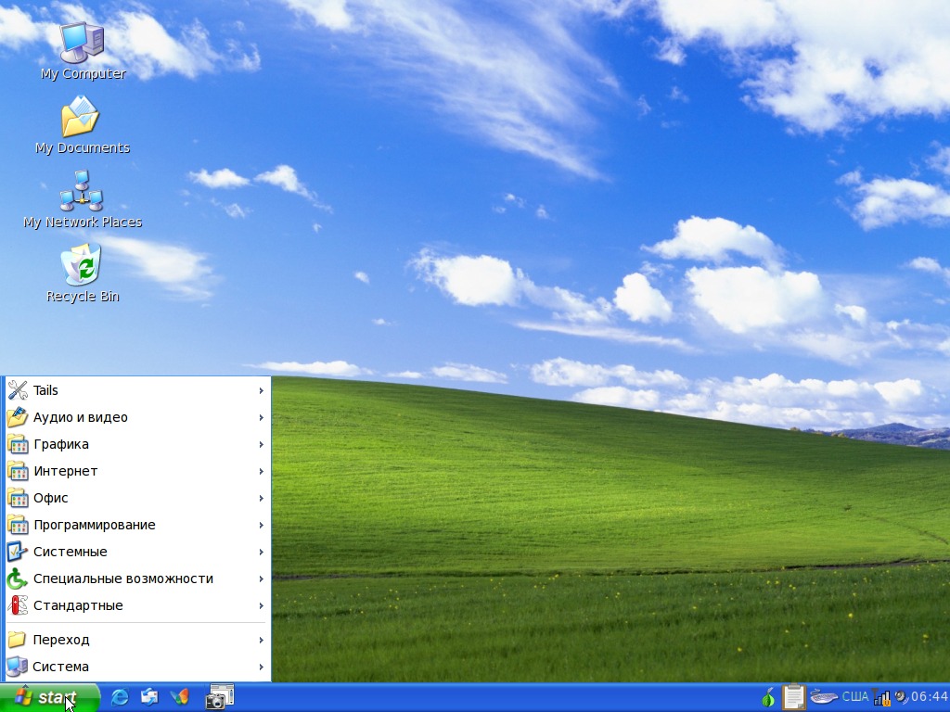Expand the Переход submenu arrow
The height and width of the screenshot is (712, 950).
point(261,640)
